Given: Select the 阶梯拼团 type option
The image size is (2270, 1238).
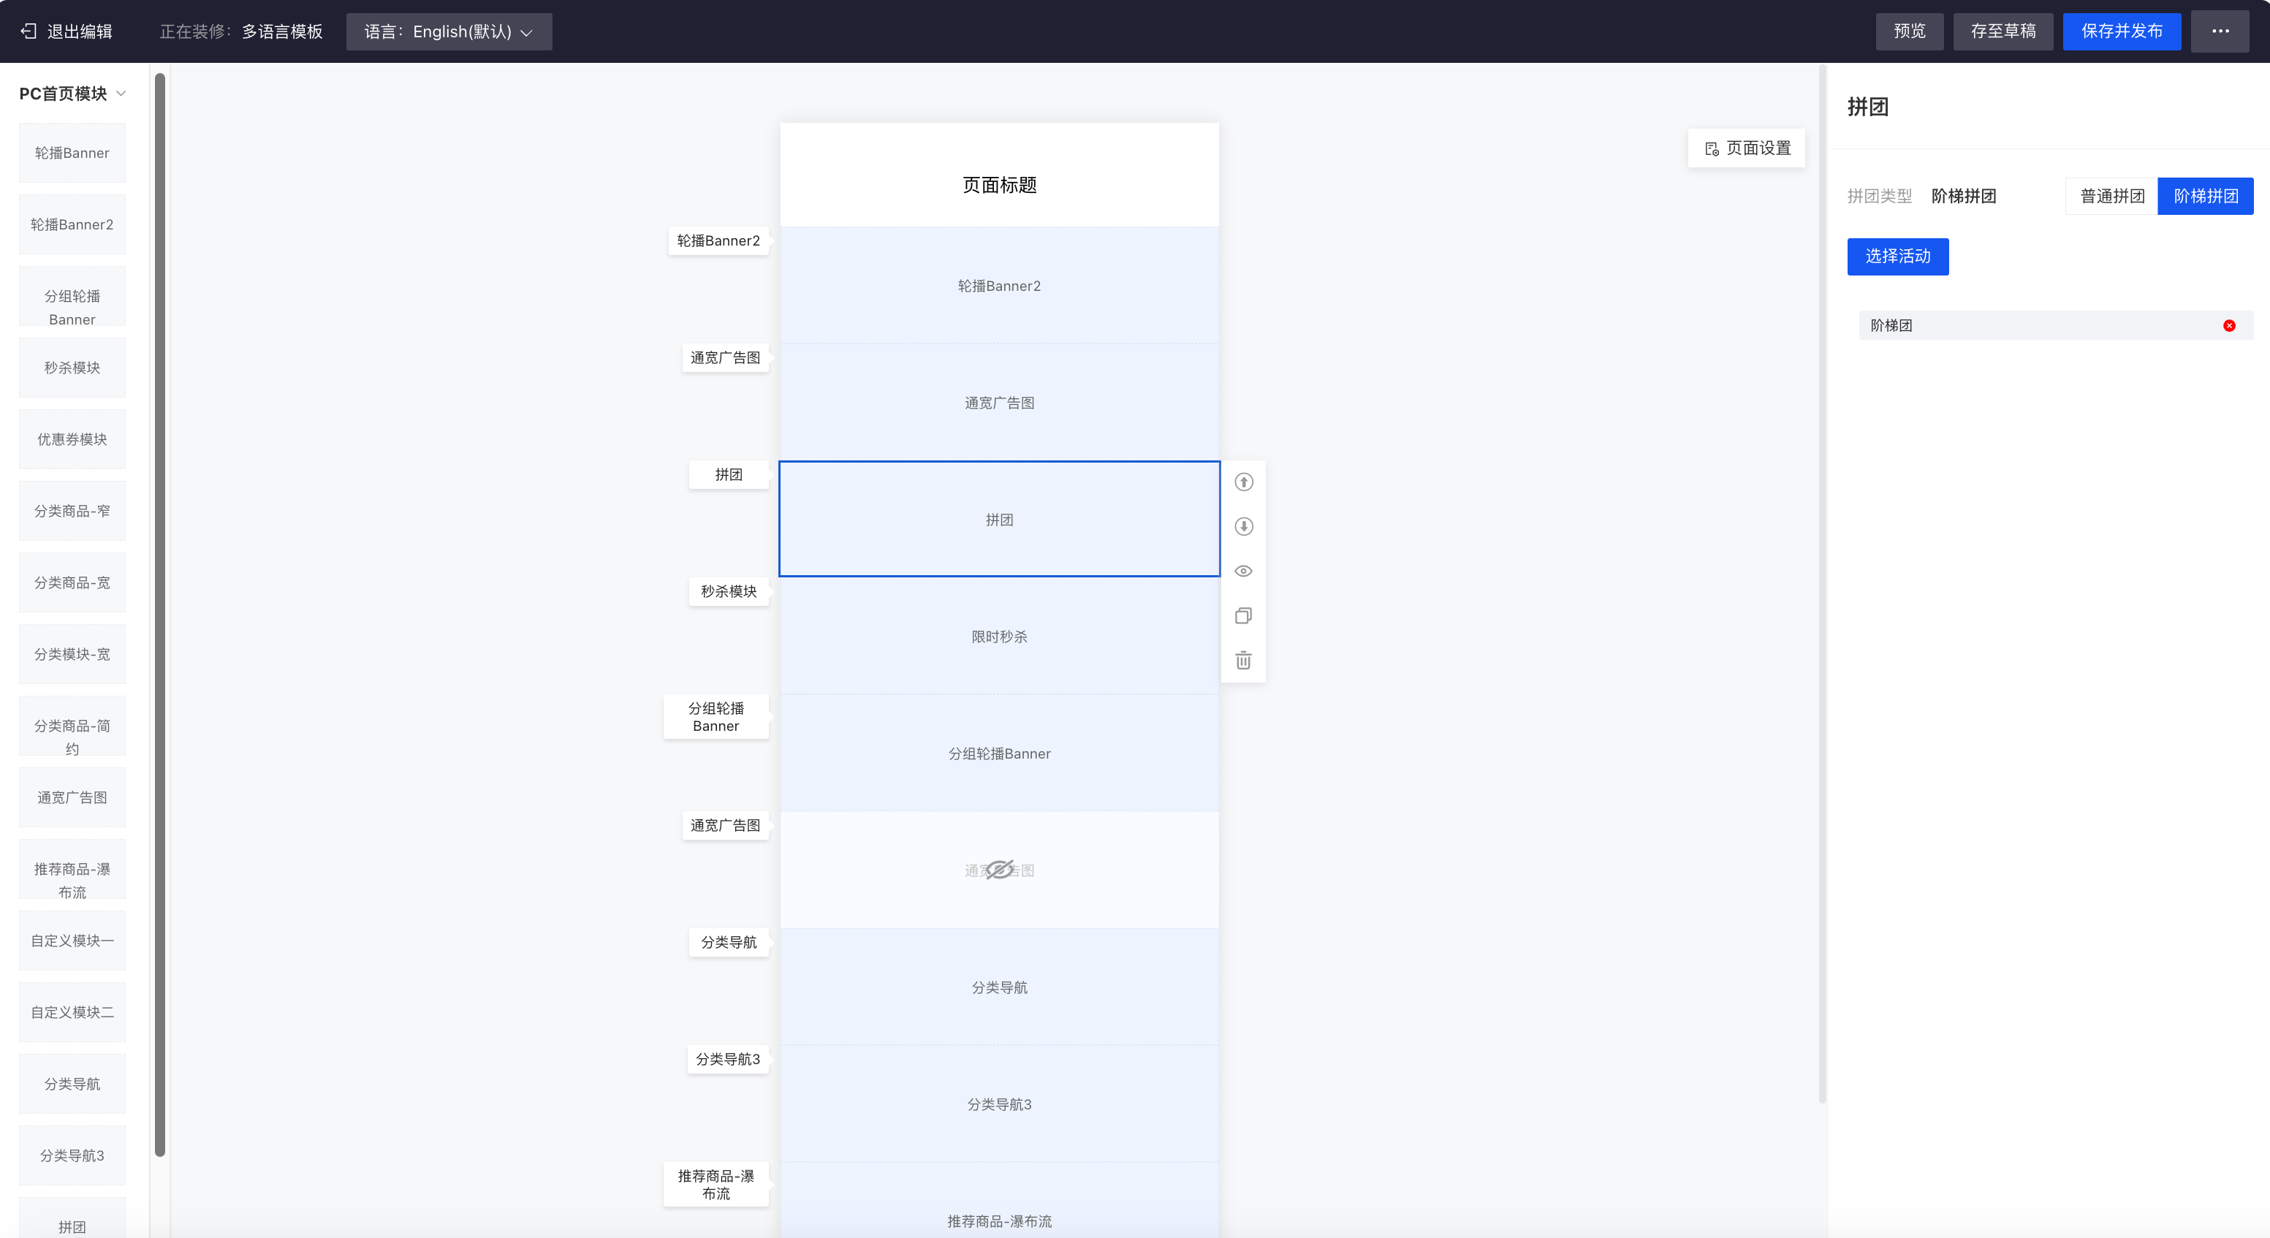Looking at the screenshot, I should (x=2205, y=196).
